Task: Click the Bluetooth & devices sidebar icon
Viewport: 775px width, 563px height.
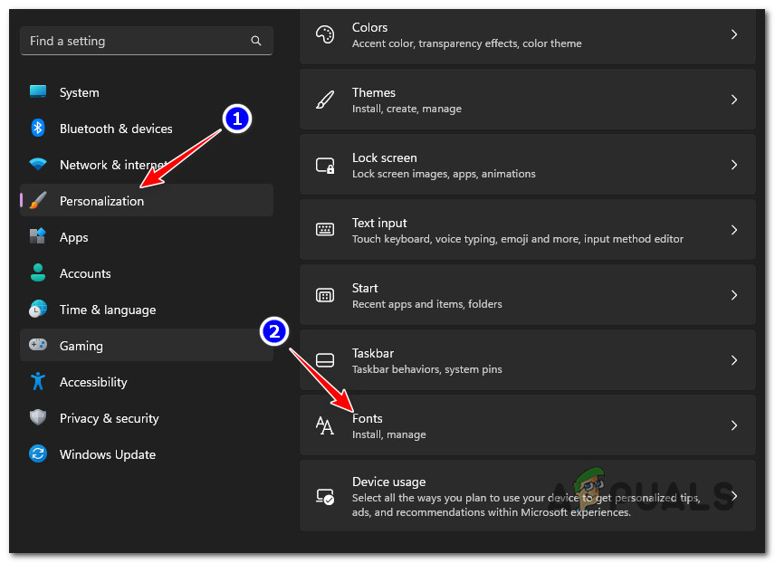Action: [38, 129]
